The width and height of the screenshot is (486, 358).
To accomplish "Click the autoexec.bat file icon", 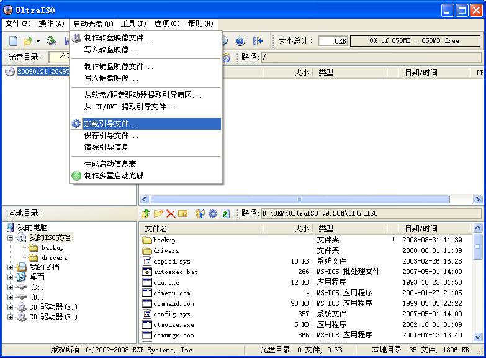I will (x=146, y=272).
